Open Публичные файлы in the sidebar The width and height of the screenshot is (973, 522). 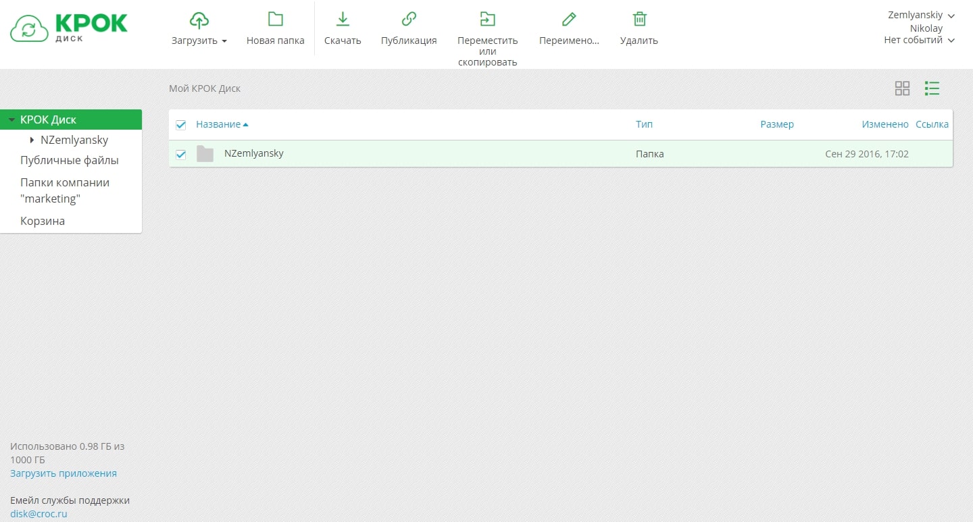click(x=70, y=160)
